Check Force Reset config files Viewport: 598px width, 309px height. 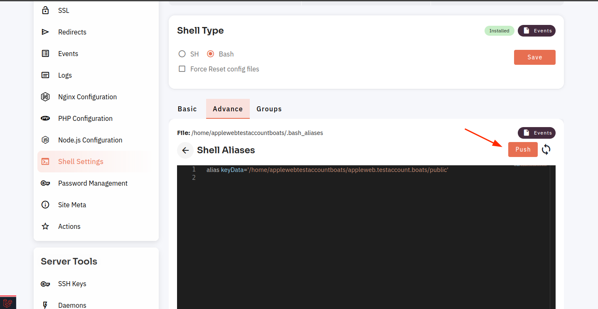point(182,69)
